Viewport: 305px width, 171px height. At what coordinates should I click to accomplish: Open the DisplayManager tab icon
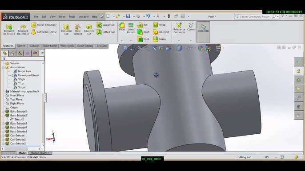click(x=35, y=53)
